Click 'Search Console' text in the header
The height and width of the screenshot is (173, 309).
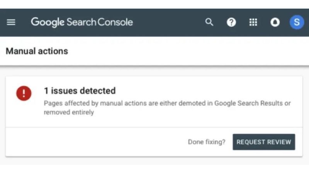point(100,22)
